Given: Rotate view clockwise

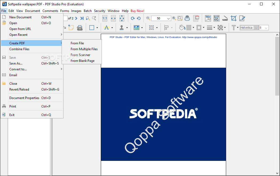Looking at the screenshot, I should point(133,18).
